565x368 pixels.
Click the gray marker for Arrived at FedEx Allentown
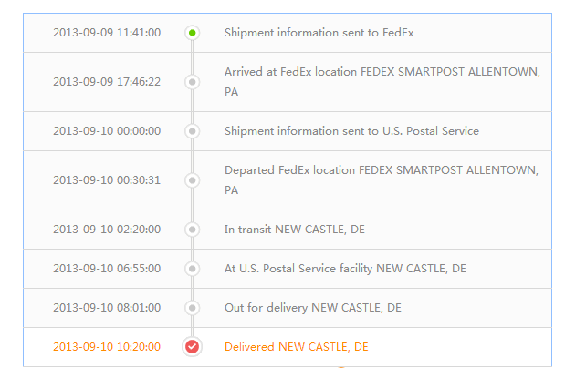192,82
